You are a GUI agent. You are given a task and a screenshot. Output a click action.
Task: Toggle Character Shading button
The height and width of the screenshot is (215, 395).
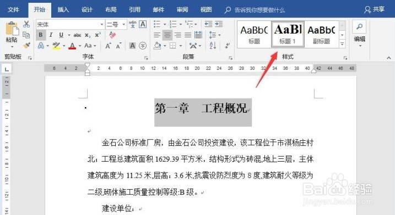(x=133, y=46)
